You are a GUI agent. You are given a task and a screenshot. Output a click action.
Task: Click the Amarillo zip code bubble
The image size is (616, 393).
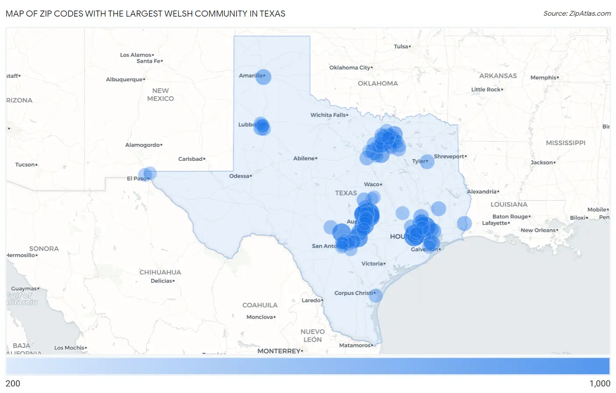click(263, 77)
